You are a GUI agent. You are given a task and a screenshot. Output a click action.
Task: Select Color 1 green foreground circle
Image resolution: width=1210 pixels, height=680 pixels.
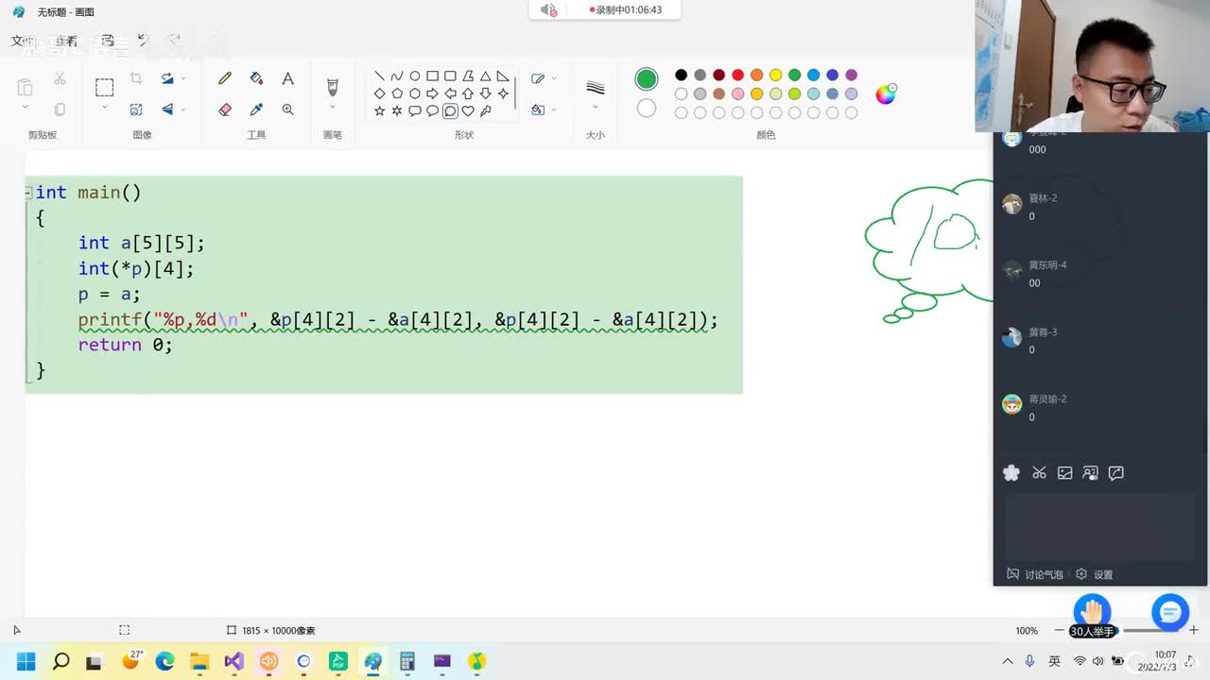tap(647, 78)
